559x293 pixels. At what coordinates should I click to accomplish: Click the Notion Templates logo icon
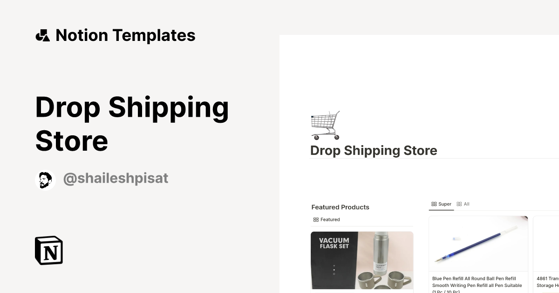(42, 35)
